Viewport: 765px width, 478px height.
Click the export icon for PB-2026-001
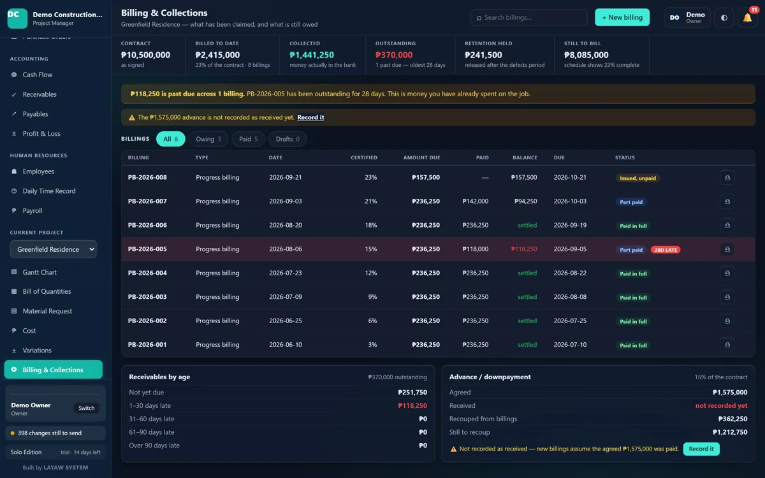[x=727, y=345]
